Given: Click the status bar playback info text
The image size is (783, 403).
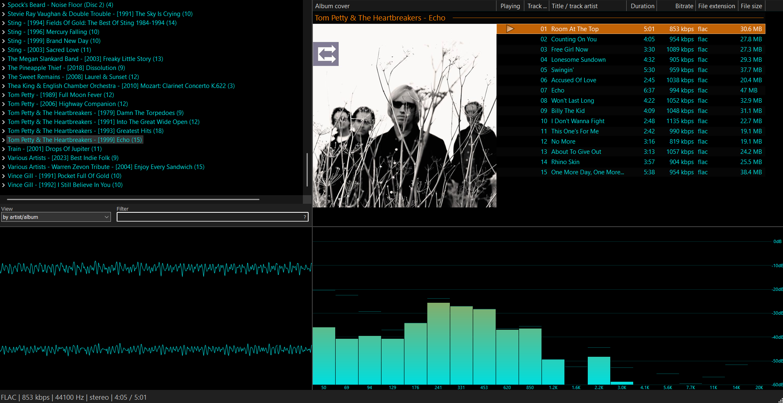Looking at the screenshot, I should pos(74,397).
